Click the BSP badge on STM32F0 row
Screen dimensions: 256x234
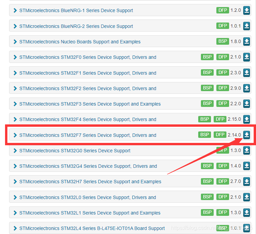pos(207,57)
